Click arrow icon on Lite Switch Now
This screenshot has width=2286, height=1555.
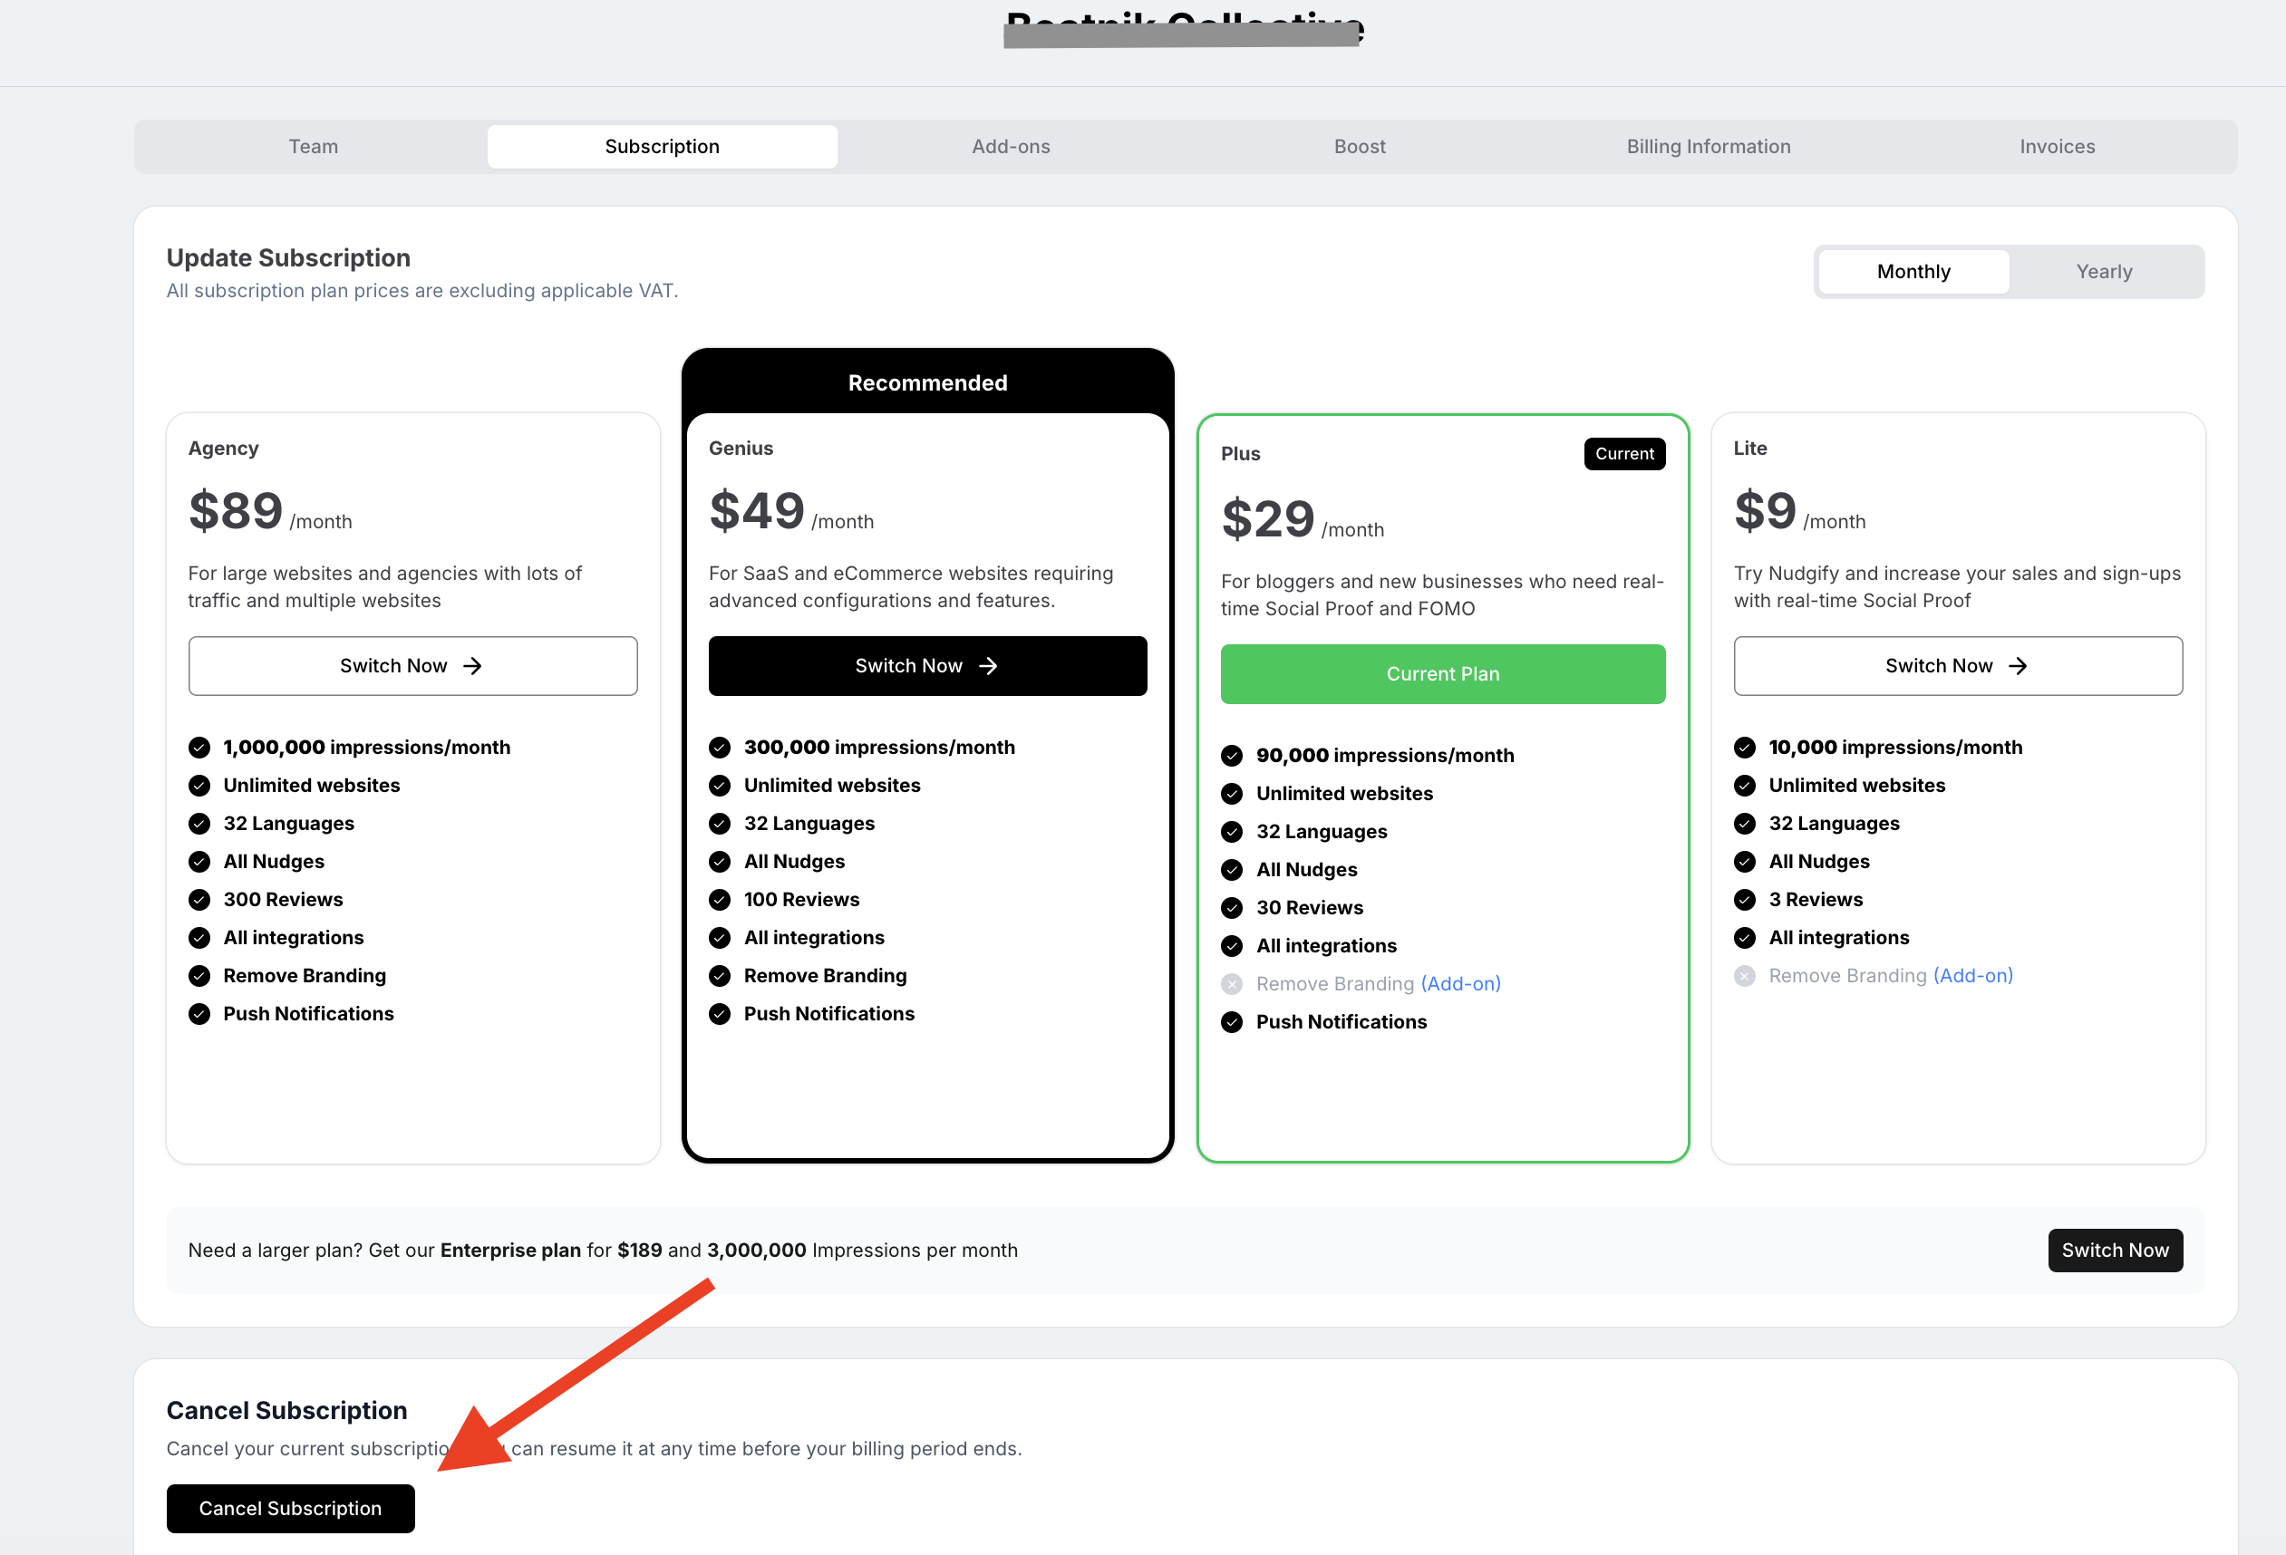[x=2018, y=666]
